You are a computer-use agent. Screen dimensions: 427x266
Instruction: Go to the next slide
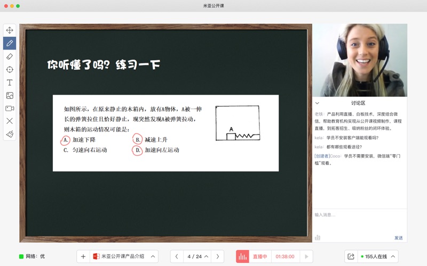pos(217,256)
